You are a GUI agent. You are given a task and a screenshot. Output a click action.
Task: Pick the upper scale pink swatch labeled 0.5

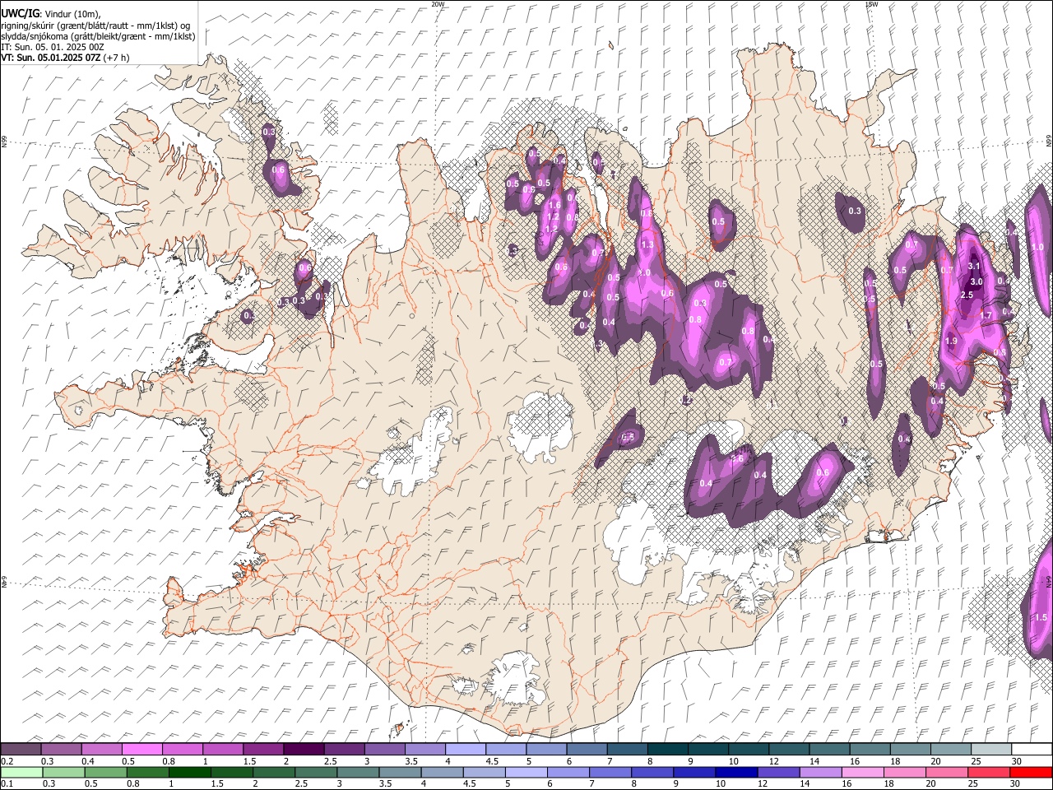(141, 750)
